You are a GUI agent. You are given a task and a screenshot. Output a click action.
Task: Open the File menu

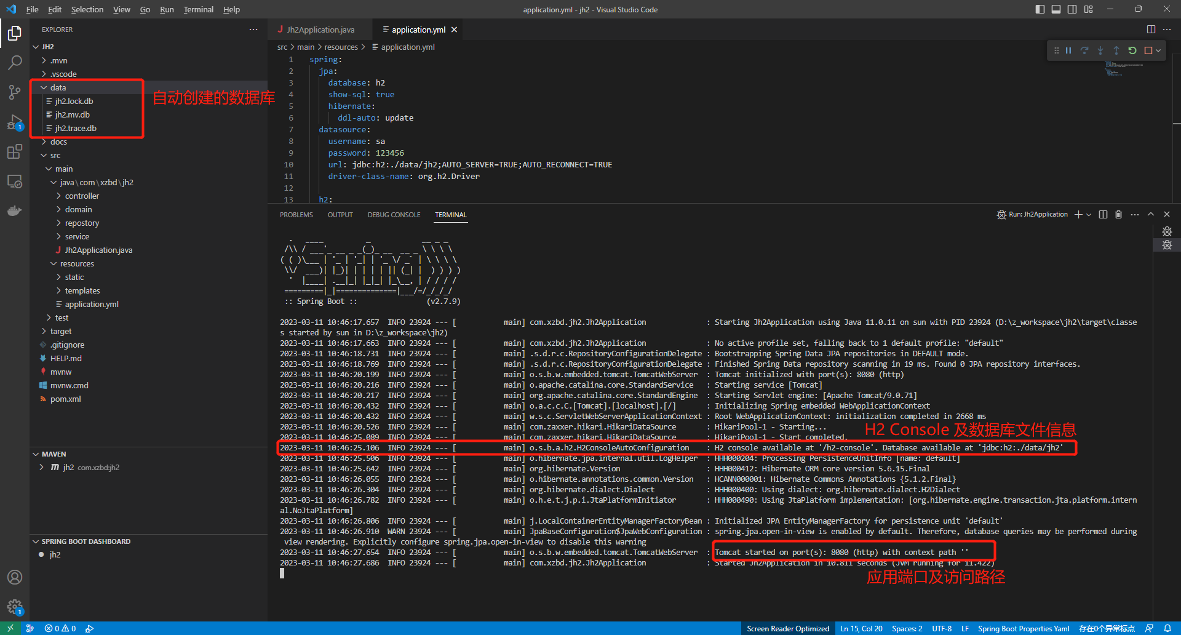[33, 9]
